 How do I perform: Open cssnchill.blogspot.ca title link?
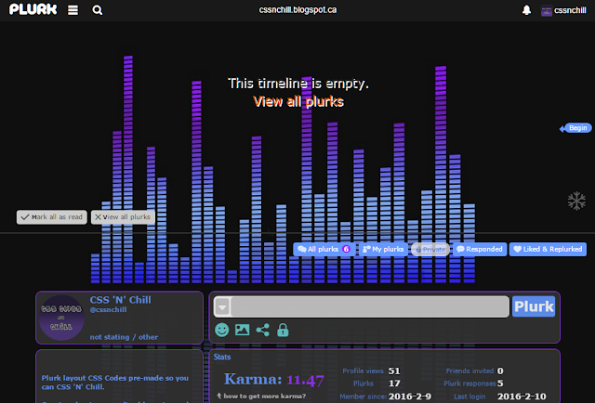(297, 10)
